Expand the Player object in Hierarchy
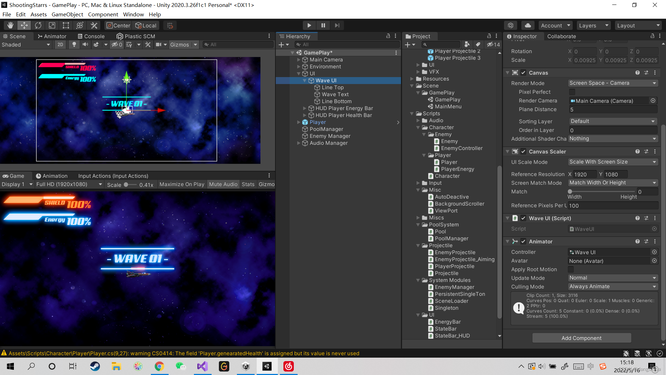666x375 pixels. [x=299, y=122]
